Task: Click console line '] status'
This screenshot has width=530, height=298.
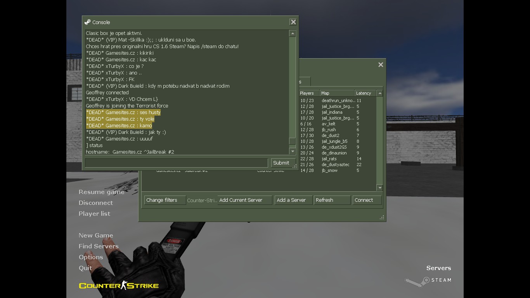Action: click(94, 146)
